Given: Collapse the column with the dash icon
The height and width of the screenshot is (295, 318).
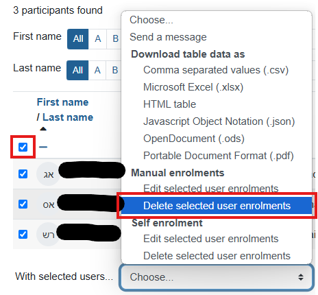Looking at the screenshot, I should point(43,147).
